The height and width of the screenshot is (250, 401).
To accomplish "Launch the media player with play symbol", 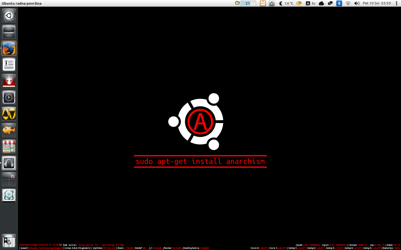I will tap(9, 97).
